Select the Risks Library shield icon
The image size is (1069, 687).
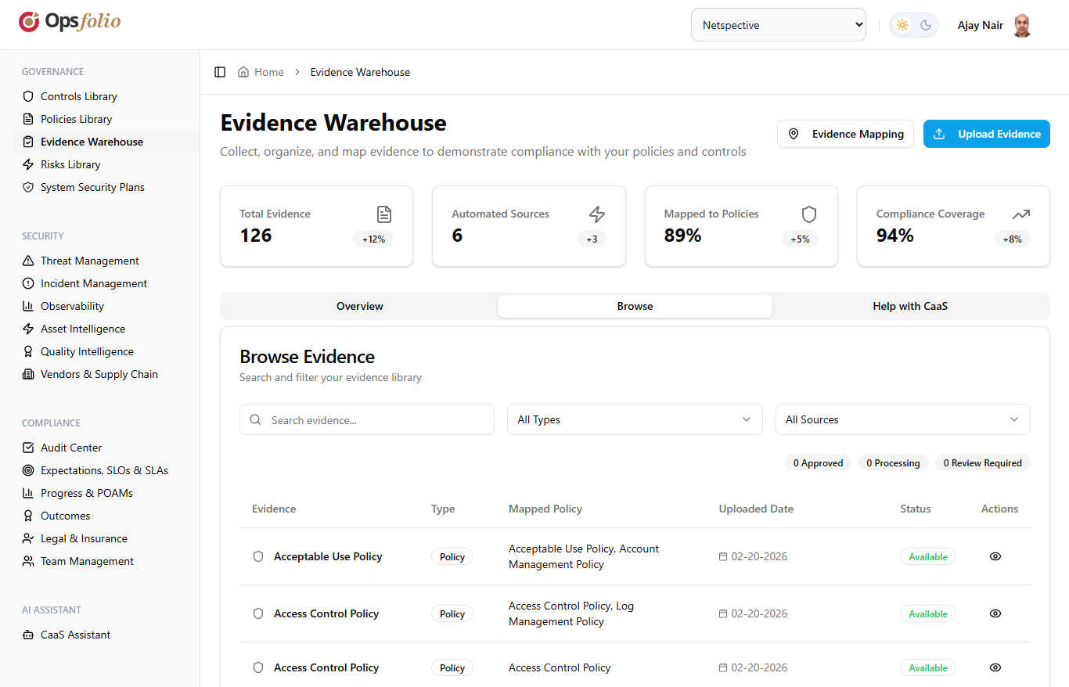coord(27,164)
